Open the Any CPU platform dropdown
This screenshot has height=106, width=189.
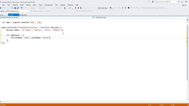point(45,8)
